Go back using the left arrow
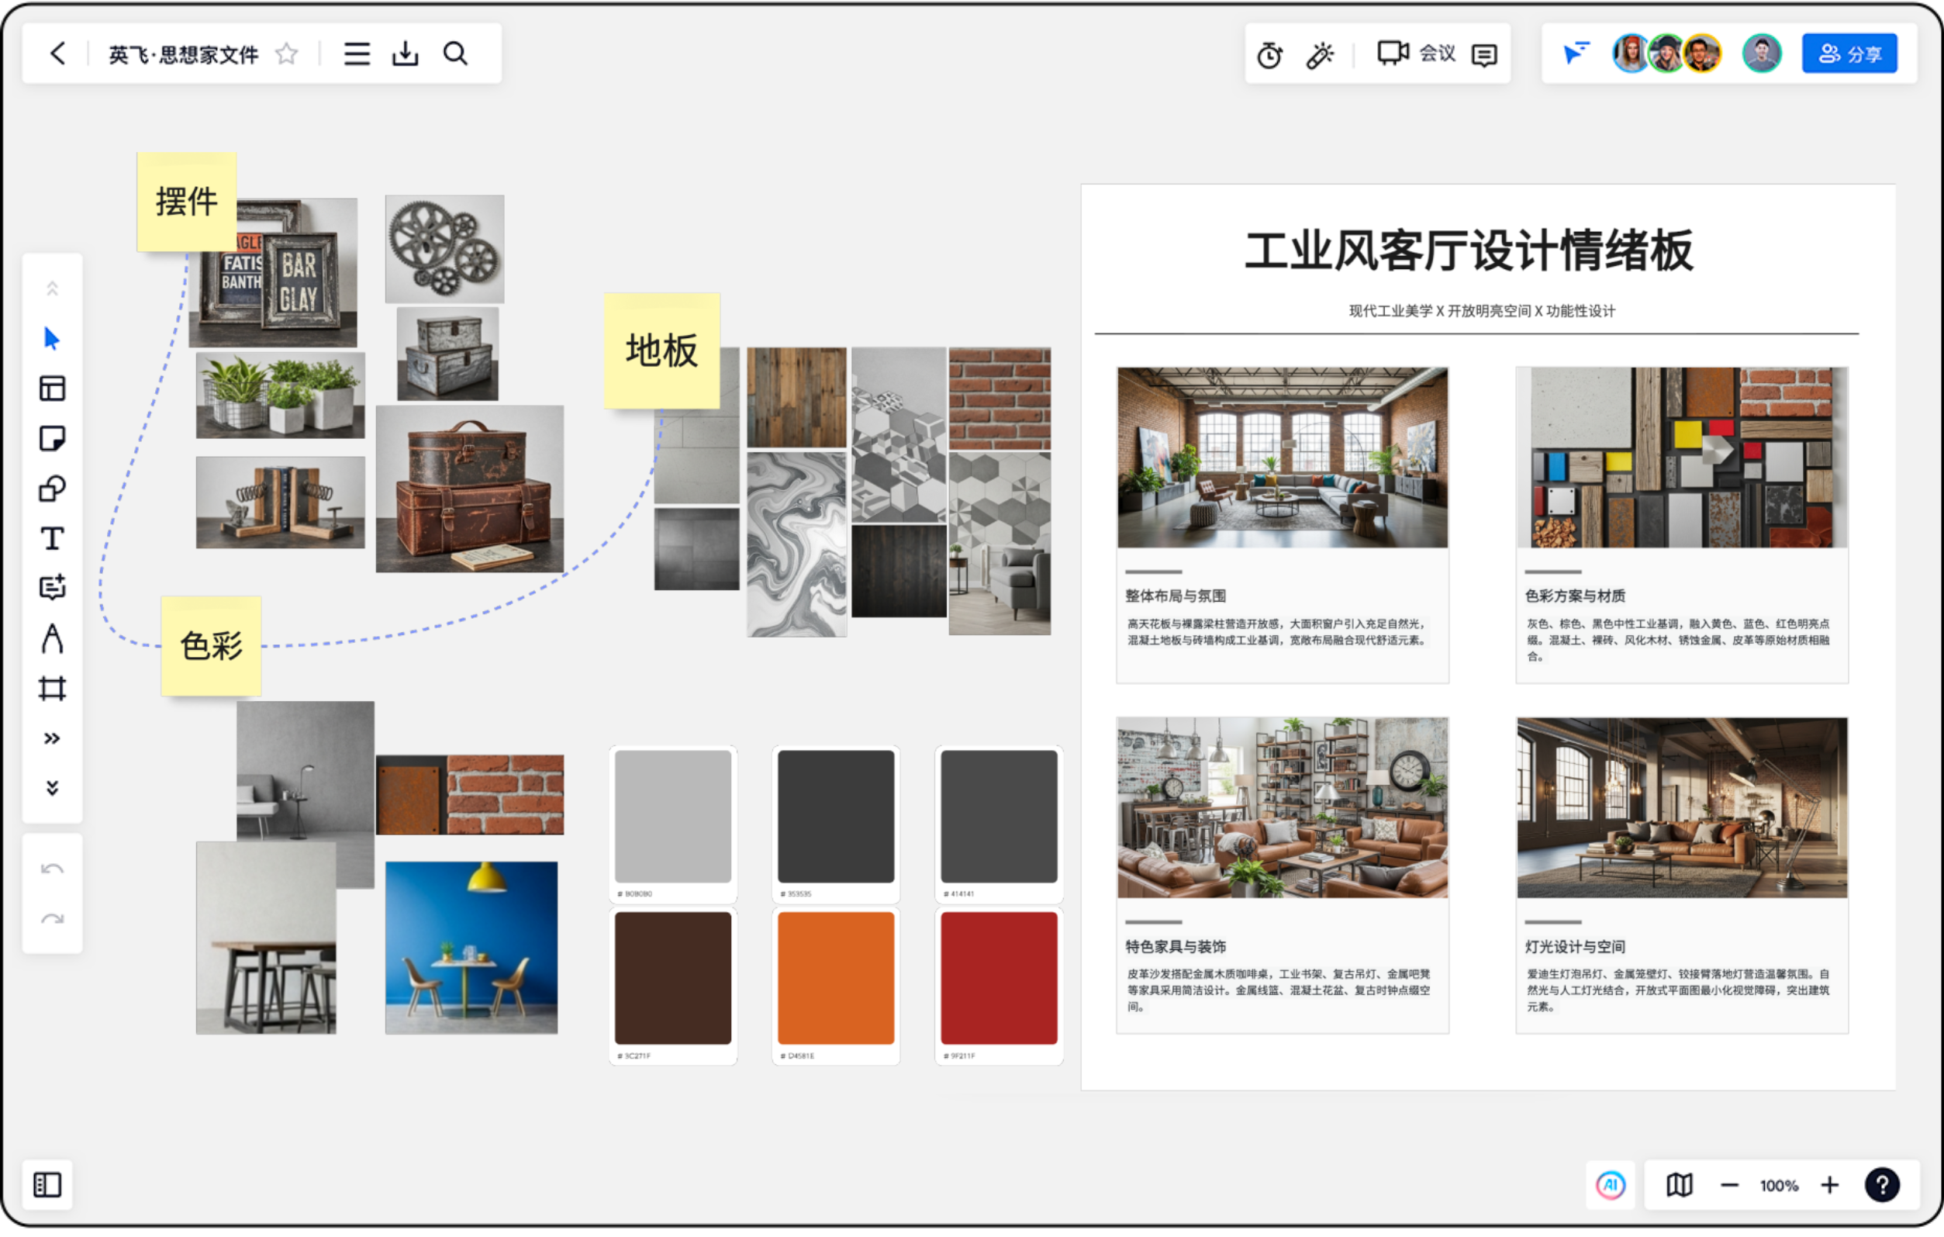The width and height of the screenshot is (1944, 1237). point(57,54)
